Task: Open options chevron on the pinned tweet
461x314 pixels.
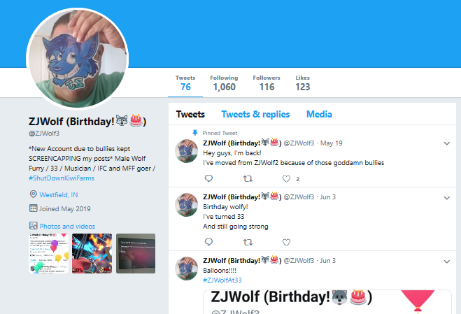Action: tap(447, 143)
